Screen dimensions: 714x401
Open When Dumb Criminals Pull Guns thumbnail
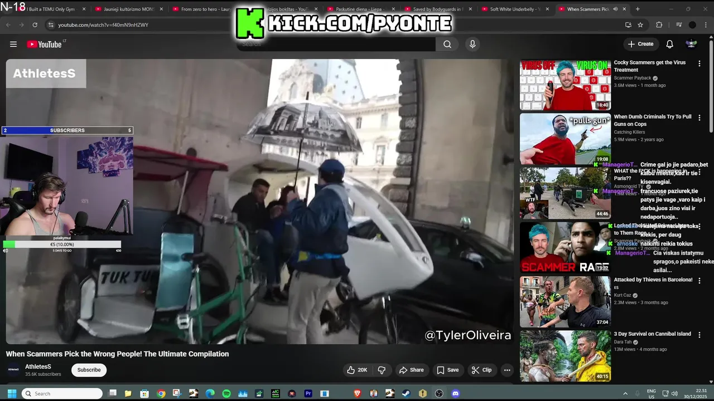[x=565, y=139]
